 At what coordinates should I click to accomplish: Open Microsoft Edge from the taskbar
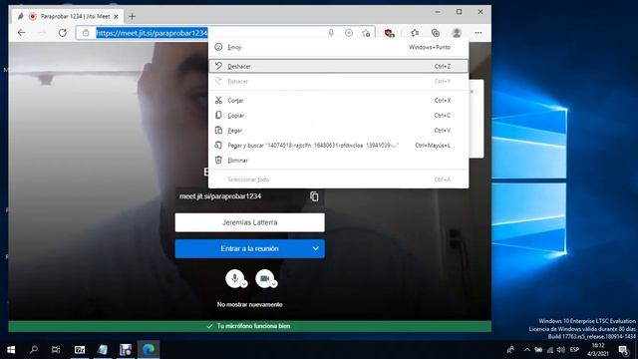click(149, 350)
